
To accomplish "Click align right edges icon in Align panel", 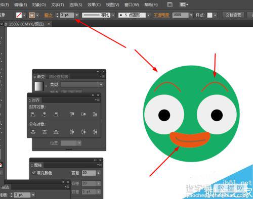I will point(56,114).
